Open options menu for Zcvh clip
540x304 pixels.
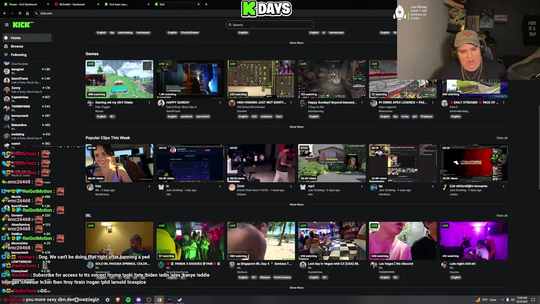coord(291,186)
